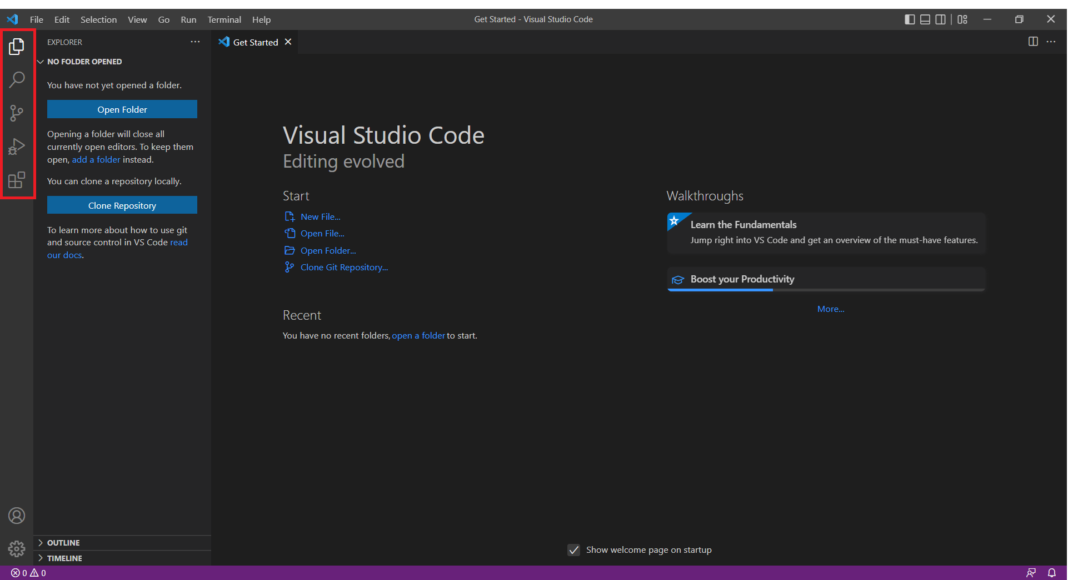1068x580 pixels.
Task: Open the Search view in activity bar
Action: 17,80
